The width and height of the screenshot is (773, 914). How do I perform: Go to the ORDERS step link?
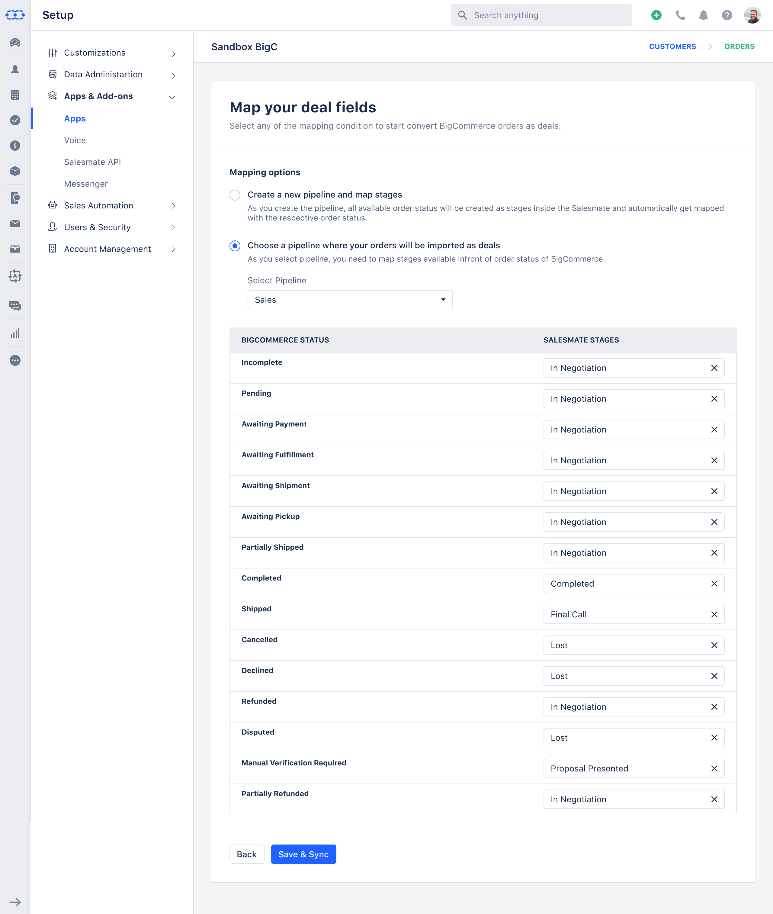pos(739,47)
